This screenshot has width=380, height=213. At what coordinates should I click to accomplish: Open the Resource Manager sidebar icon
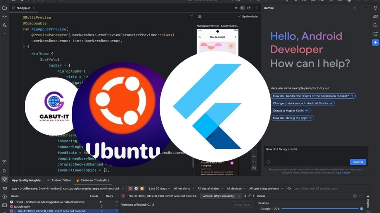click(4, 25)
